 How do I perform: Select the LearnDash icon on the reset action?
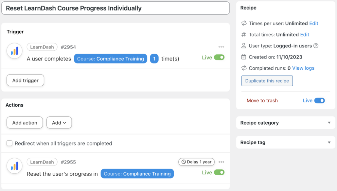(14, 166)
